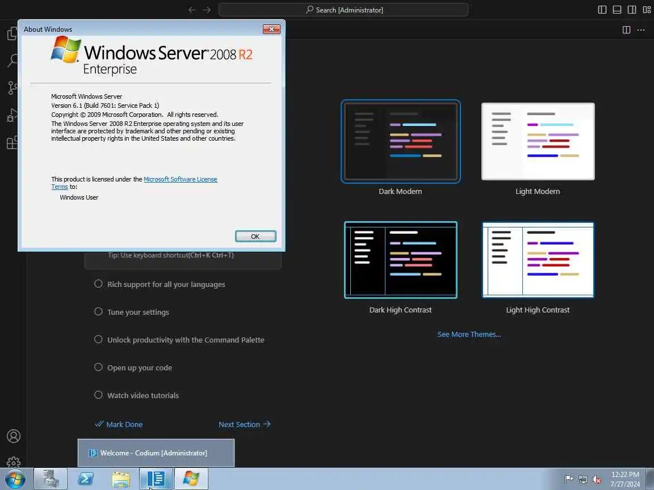Close the About Windows dialog
Screen dimensions: 654x490
tap(271, 29)
